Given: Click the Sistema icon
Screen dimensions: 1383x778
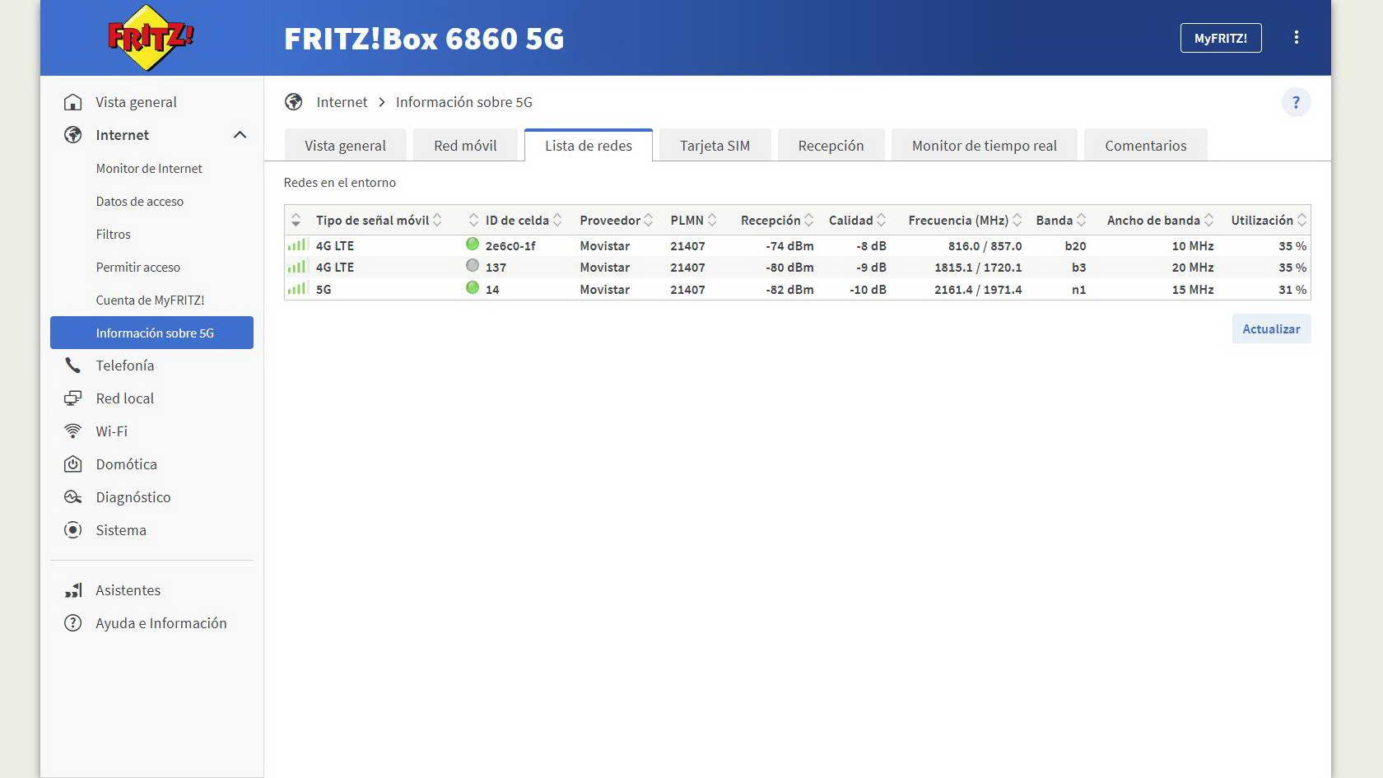Looking at the screenshot, I should pyautogui.click(x=73, y=530).
